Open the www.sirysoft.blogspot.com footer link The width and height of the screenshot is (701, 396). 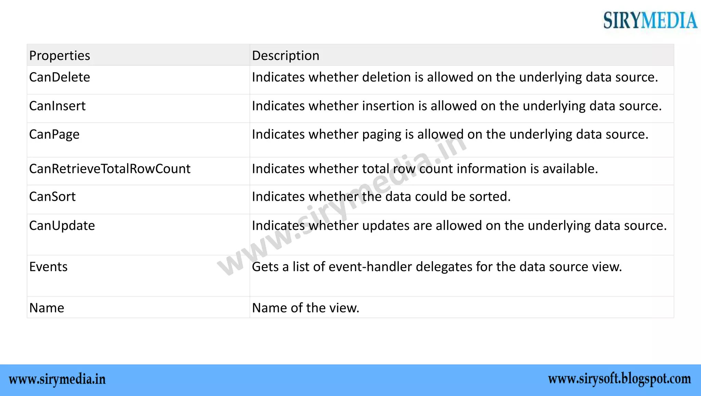point(619,379)
